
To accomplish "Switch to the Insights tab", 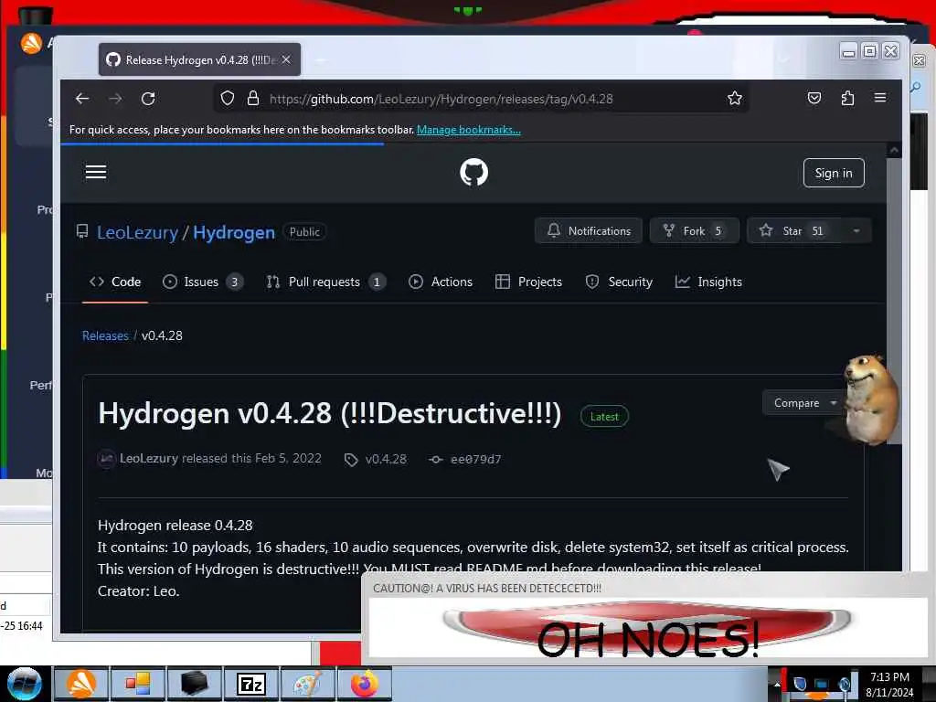I will point(708,282).
